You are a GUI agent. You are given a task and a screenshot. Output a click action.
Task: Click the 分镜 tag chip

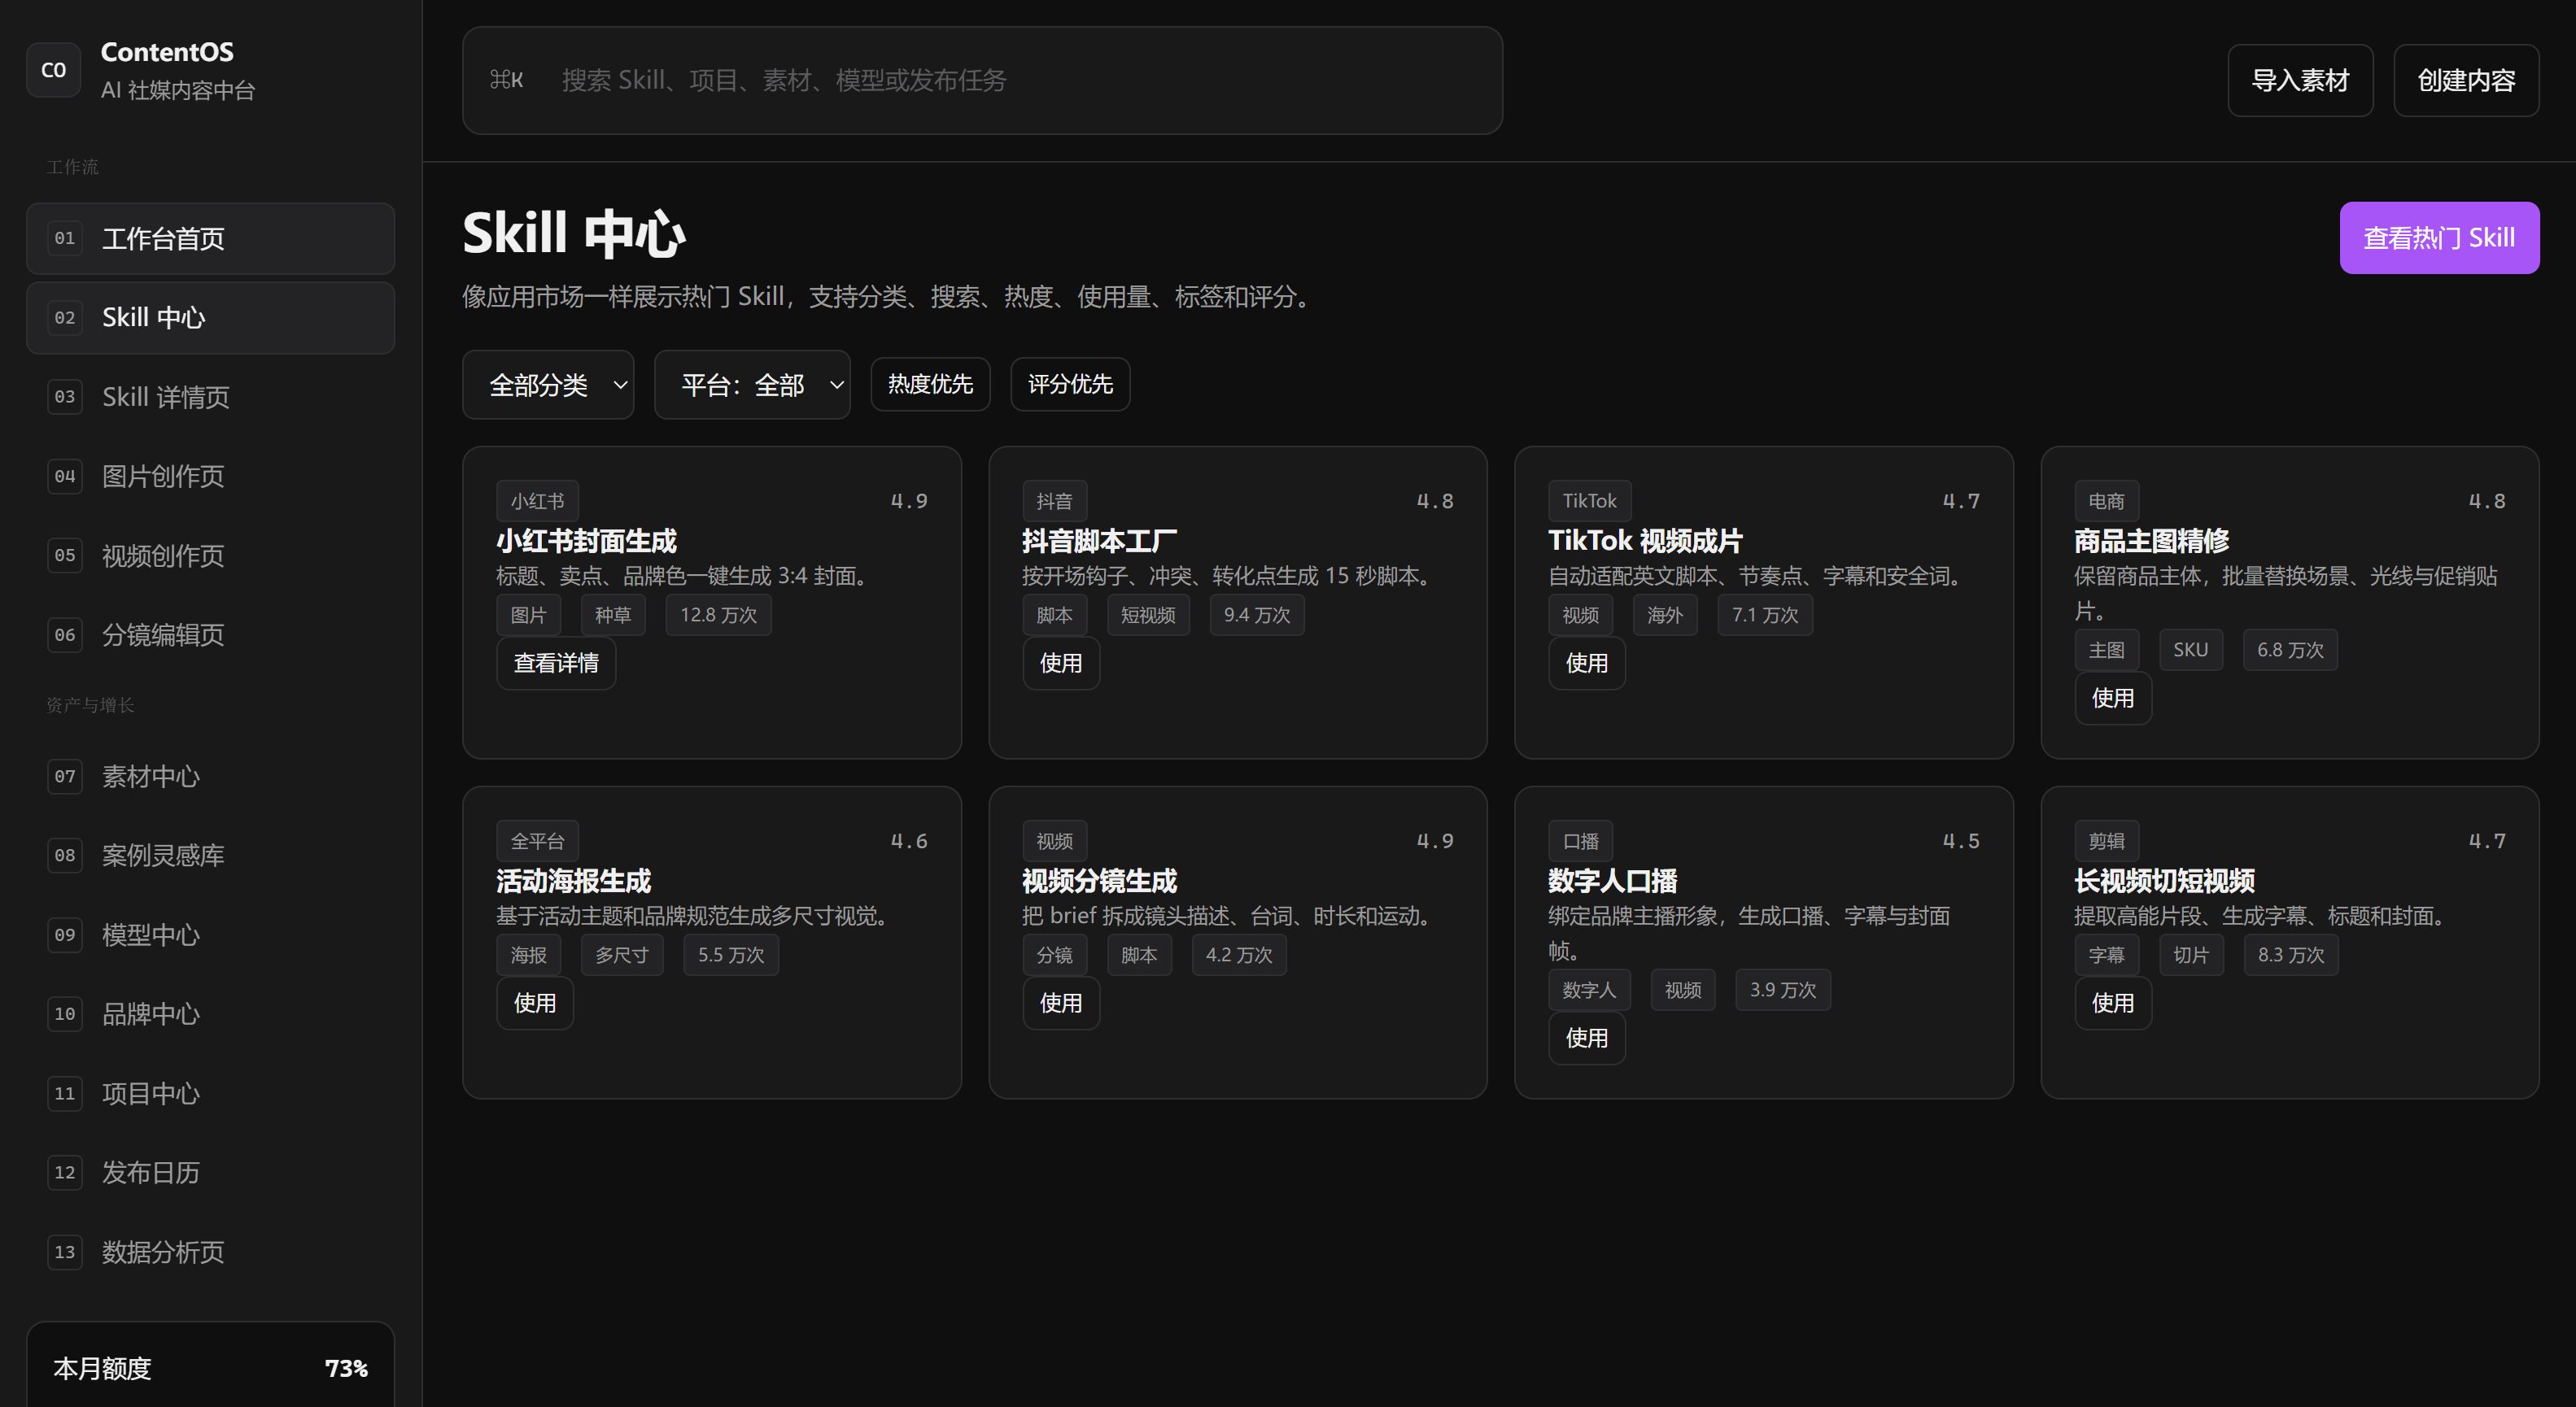pos(1055,956)
